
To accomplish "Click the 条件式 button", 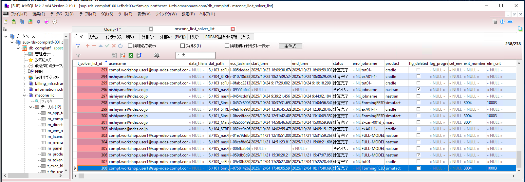I will (290, 46).
